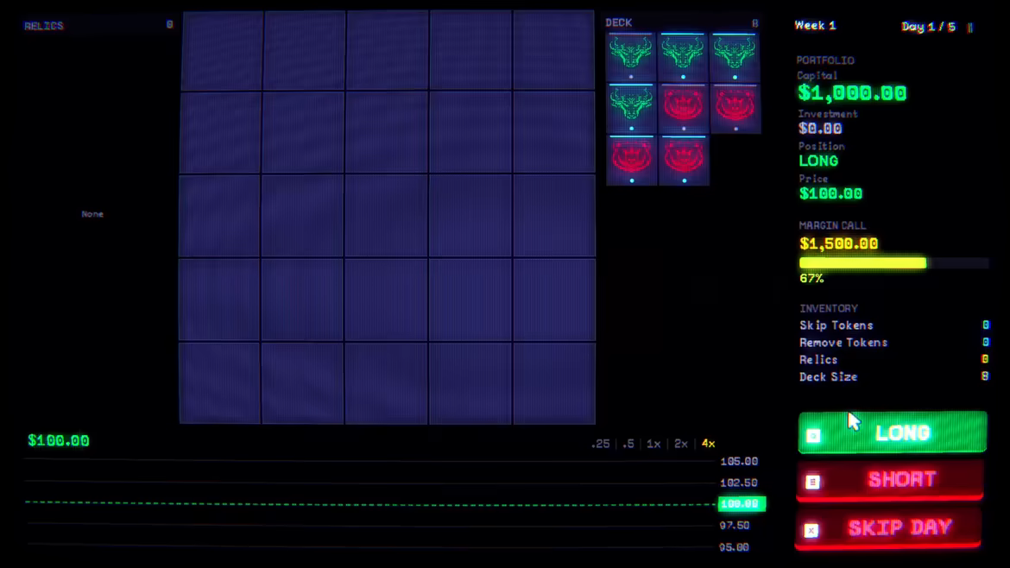Click the top-left tile of the grid
The height and width of the screenshot is (568, 1010).
222,50
